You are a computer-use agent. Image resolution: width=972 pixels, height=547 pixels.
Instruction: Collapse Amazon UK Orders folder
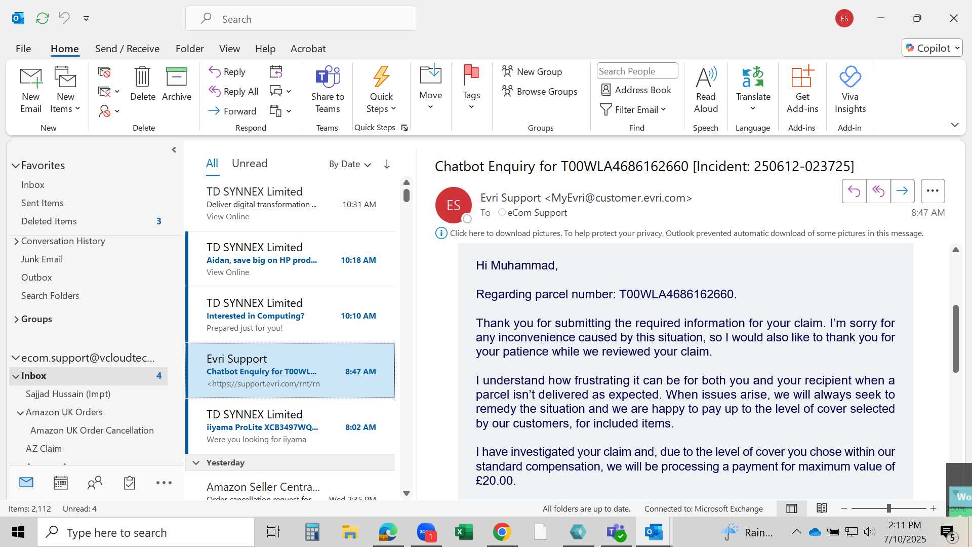tap(20, 413)
